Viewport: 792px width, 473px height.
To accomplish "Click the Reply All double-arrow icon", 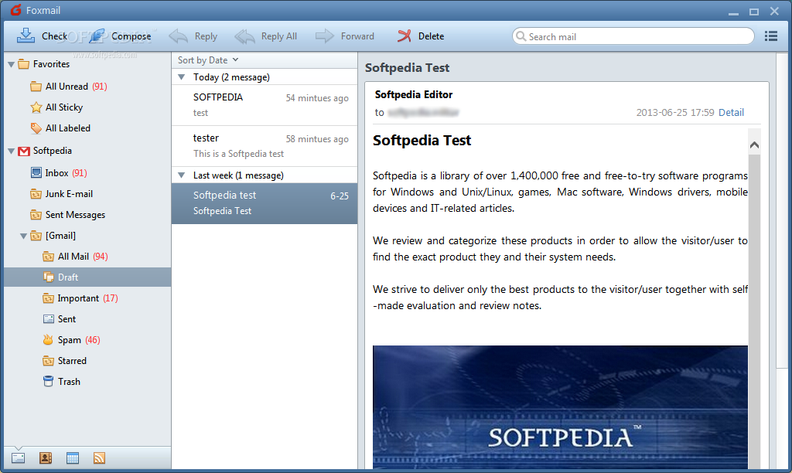I will (x=245, y=36).
